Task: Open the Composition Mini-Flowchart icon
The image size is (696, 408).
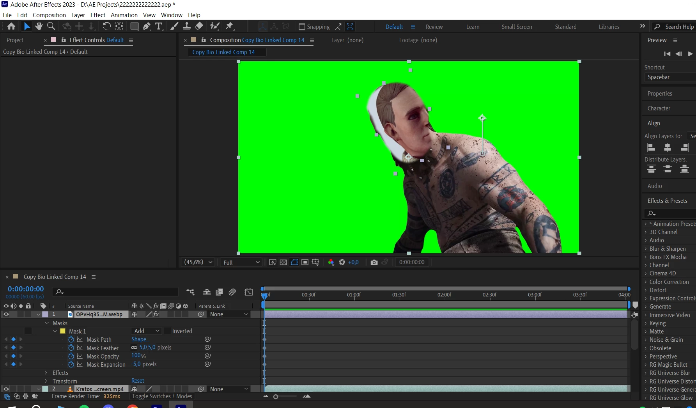Action: pyautogui.click(x=190, y=292)
